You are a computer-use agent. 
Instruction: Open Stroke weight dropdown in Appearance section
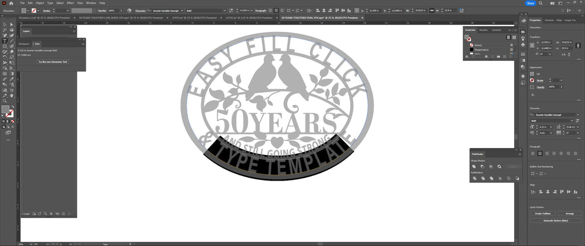(562, 80)
